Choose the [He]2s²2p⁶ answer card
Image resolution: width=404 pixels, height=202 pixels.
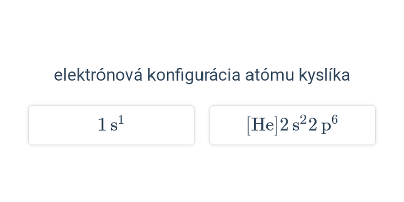[292, 125]
